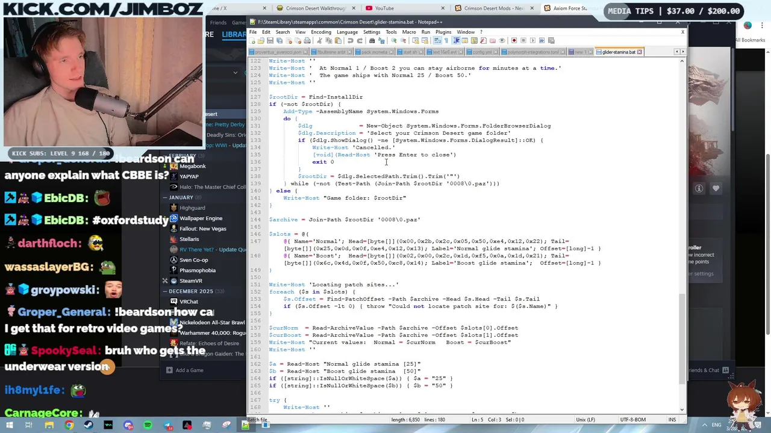Screen dimensions: 771x433
Task: Click the UTF-8-BOM encoding in status bar
Action: 632,420
